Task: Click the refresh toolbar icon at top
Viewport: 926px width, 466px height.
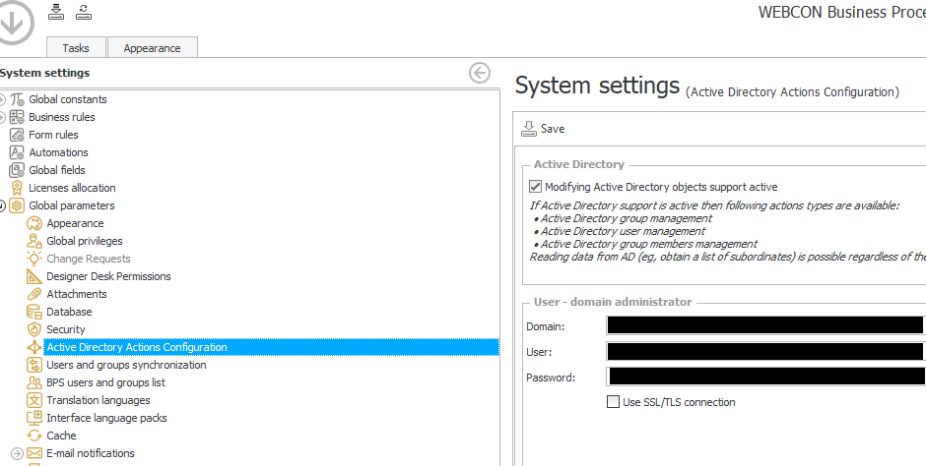Action: pyautogui.click(x=84, y=11)
